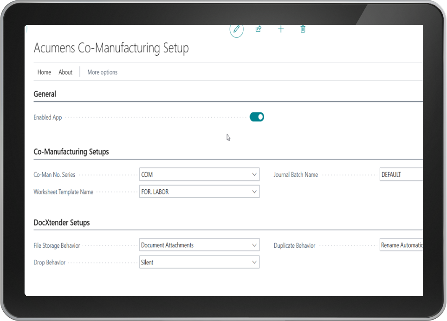
Task: Toggle the Enabled App switch
Action: point(257,117)
